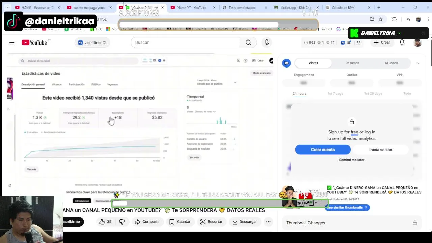Screen dimensions: 432x243
Task: Open the Descripción general analytics tab
Action: coord(33,84)
